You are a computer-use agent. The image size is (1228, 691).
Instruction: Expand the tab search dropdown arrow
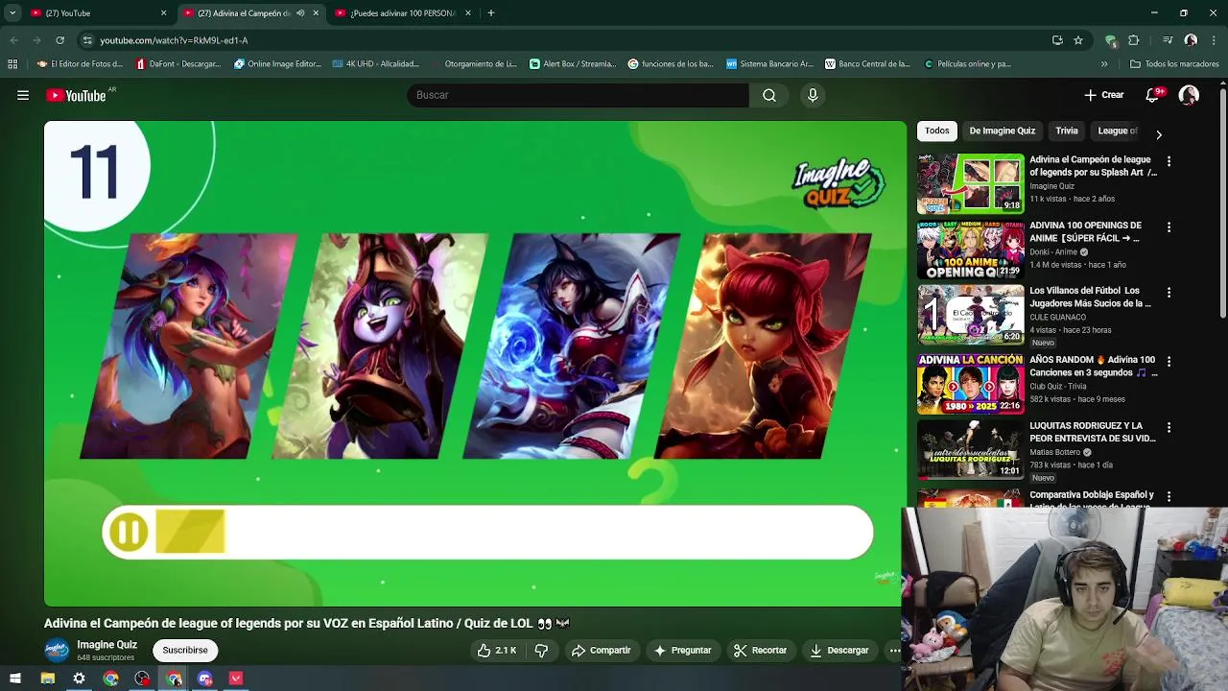point(12,13)
